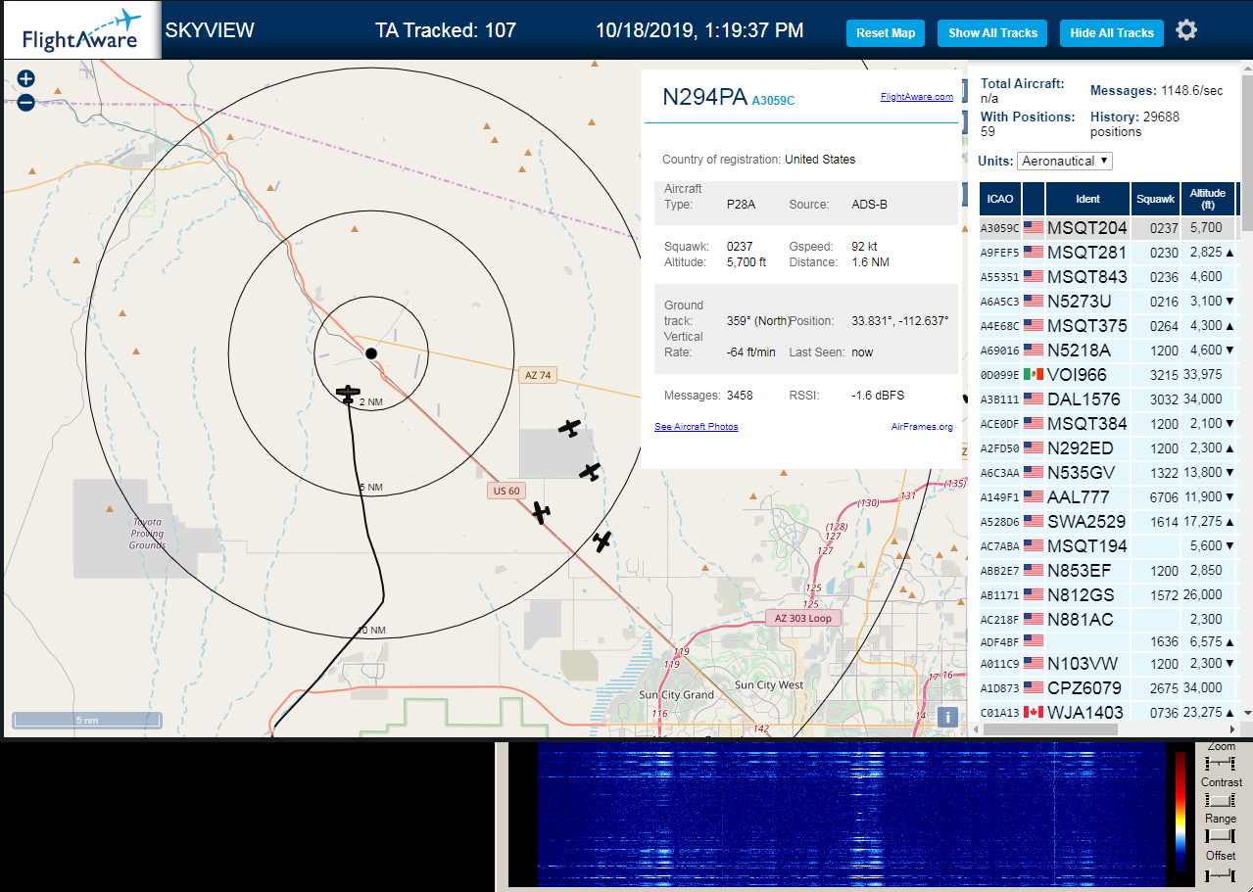
Task: Open the map info button
Action: pyautogui.click(x=946, y=717)
